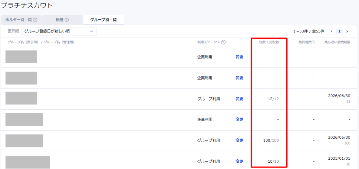Select the グループ別一覧 tab
This screenshot has height=169, width=359.
(x=103, y=20)
